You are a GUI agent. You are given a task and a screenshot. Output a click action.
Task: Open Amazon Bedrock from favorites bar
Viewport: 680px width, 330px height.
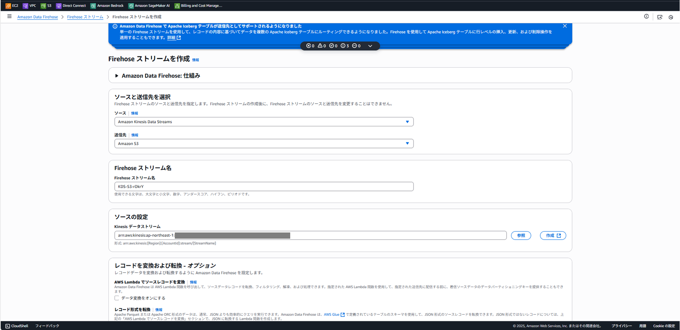coord(107,5)
